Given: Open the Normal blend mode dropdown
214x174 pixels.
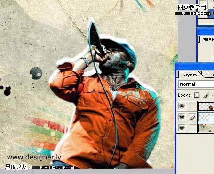Looking at the screenshot, I should 196,84.
